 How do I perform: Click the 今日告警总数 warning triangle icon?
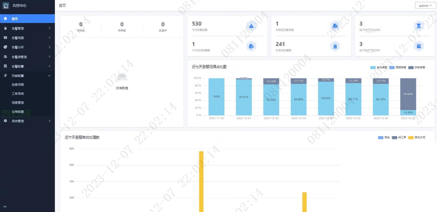[x=251, y=26]
